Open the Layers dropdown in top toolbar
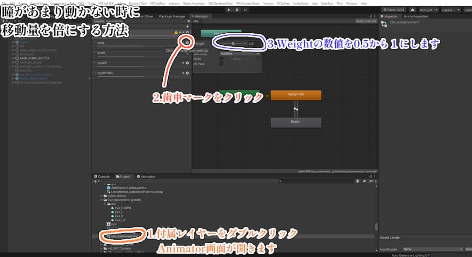The width and height of the screenshot is (472, 257). click(450, 10)
